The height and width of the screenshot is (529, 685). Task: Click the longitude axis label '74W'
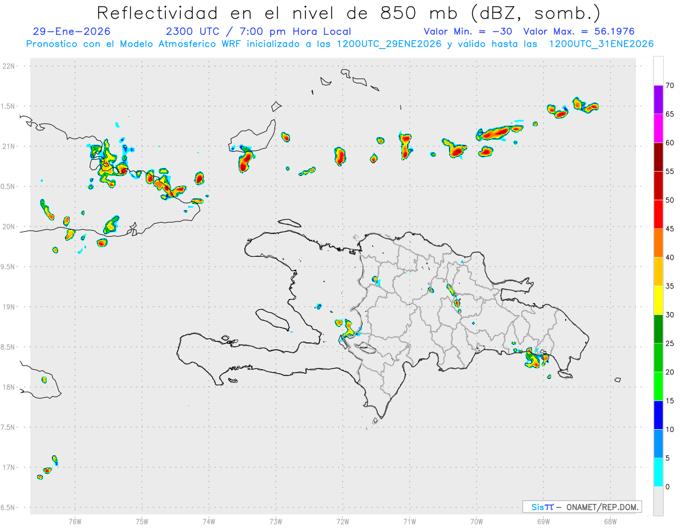(x=208, y=522)
